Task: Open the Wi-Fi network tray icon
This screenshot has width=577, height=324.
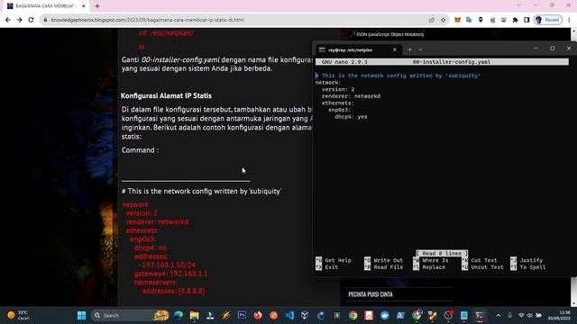Action: (521, 315)
